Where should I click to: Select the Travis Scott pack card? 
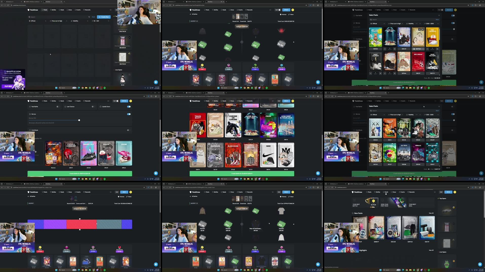point(198,125)
